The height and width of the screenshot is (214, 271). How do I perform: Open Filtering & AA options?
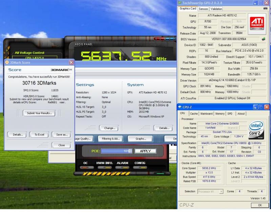pyautogui.click(x=111, y=139)
